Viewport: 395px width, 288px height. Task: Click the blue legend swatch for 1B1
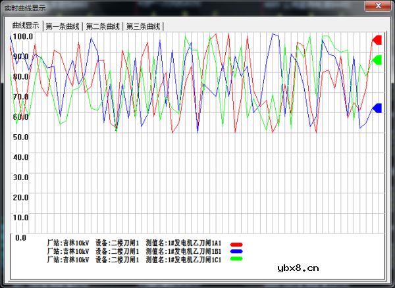point(236,252)
